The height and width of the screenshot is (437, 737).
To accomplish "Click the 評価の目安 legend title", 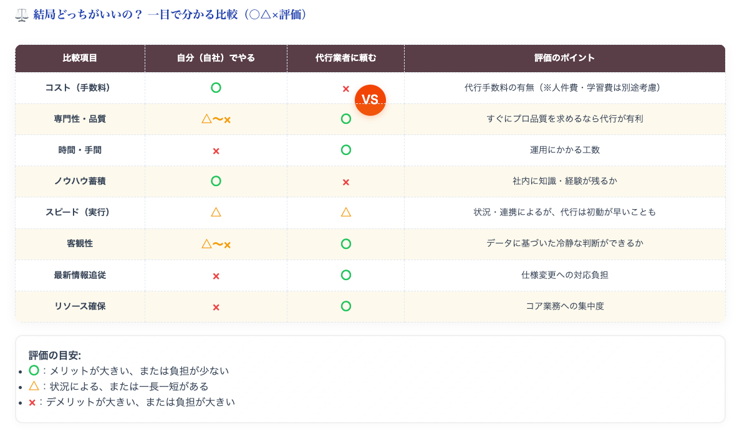I will point(55,355).
